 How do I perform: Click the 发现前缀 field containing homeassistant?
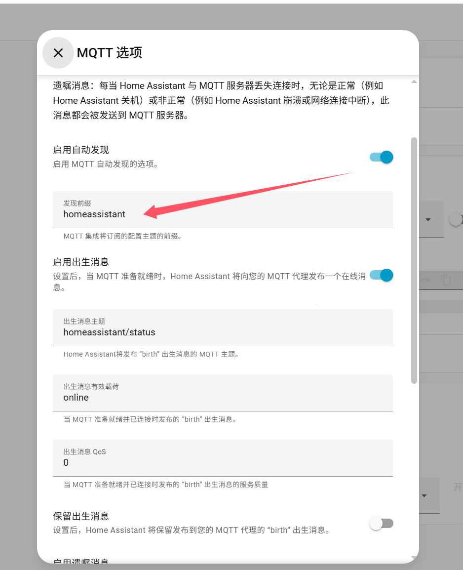223,210
